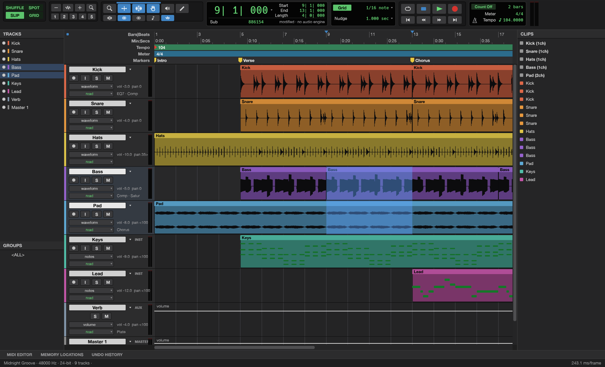Click the red Record button in transport
The width and height of the screenshot is (605, 367).
pos(455,9)
